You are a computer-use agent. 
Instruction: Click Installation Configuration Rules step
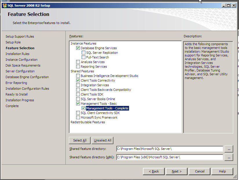tap(27, 89)
